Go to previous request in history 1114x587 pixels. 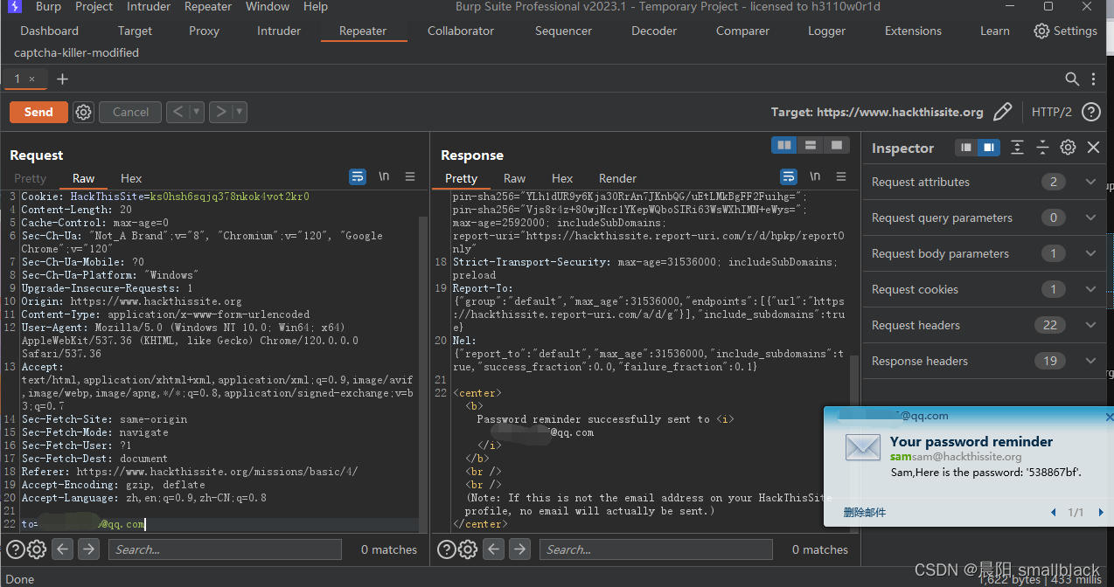coord(178,112)
